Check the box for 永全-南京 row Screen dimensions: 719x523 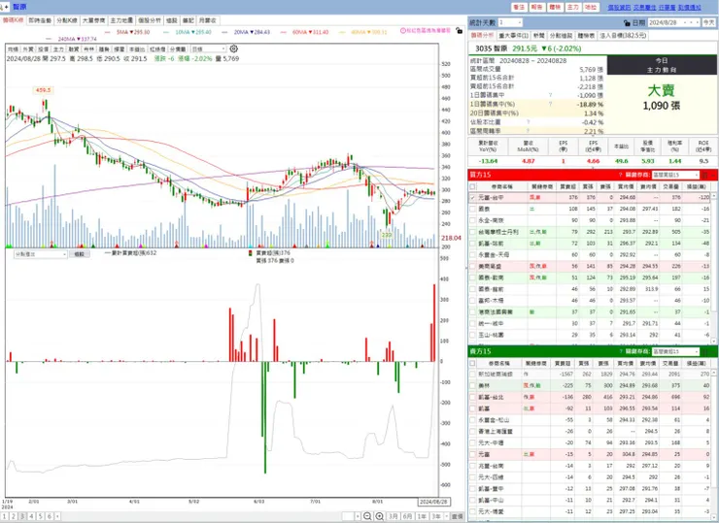click(x=473, y=220)
